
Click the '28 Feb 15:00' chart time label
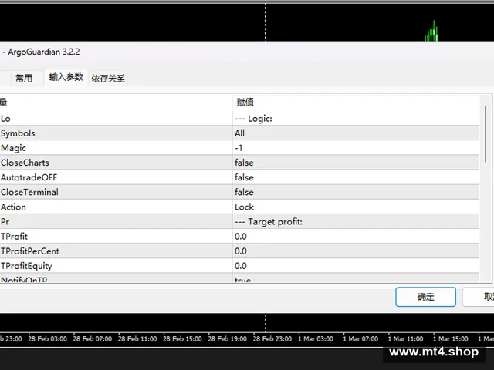click(182, 339)
